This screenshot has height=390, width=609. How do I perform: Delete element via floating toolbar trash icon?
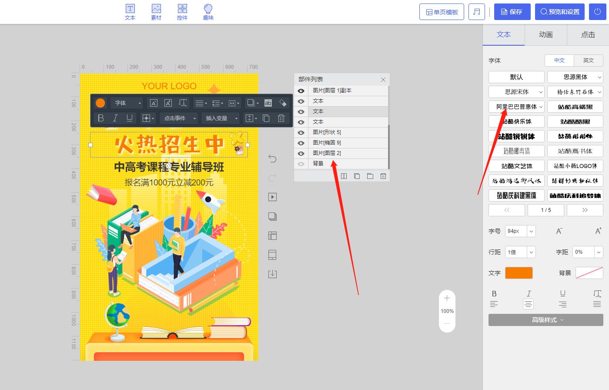[x=281, y=118]
